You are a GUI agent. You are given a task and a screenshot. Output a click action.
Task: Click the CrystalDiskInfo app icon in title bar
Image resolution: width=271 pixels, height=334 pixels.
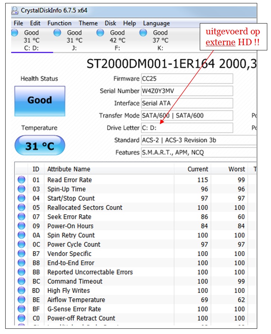pos(15,10)
